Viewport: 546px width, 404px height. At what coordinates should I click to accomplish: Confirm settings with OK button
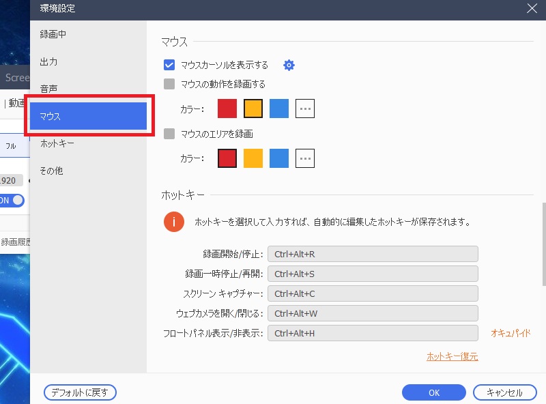click(434, 392)
